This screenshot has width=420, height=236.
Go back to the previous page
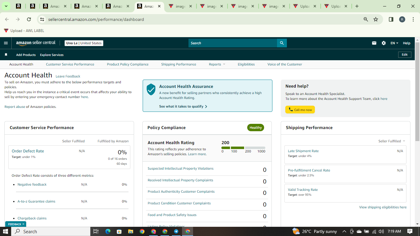click(7, 19)
